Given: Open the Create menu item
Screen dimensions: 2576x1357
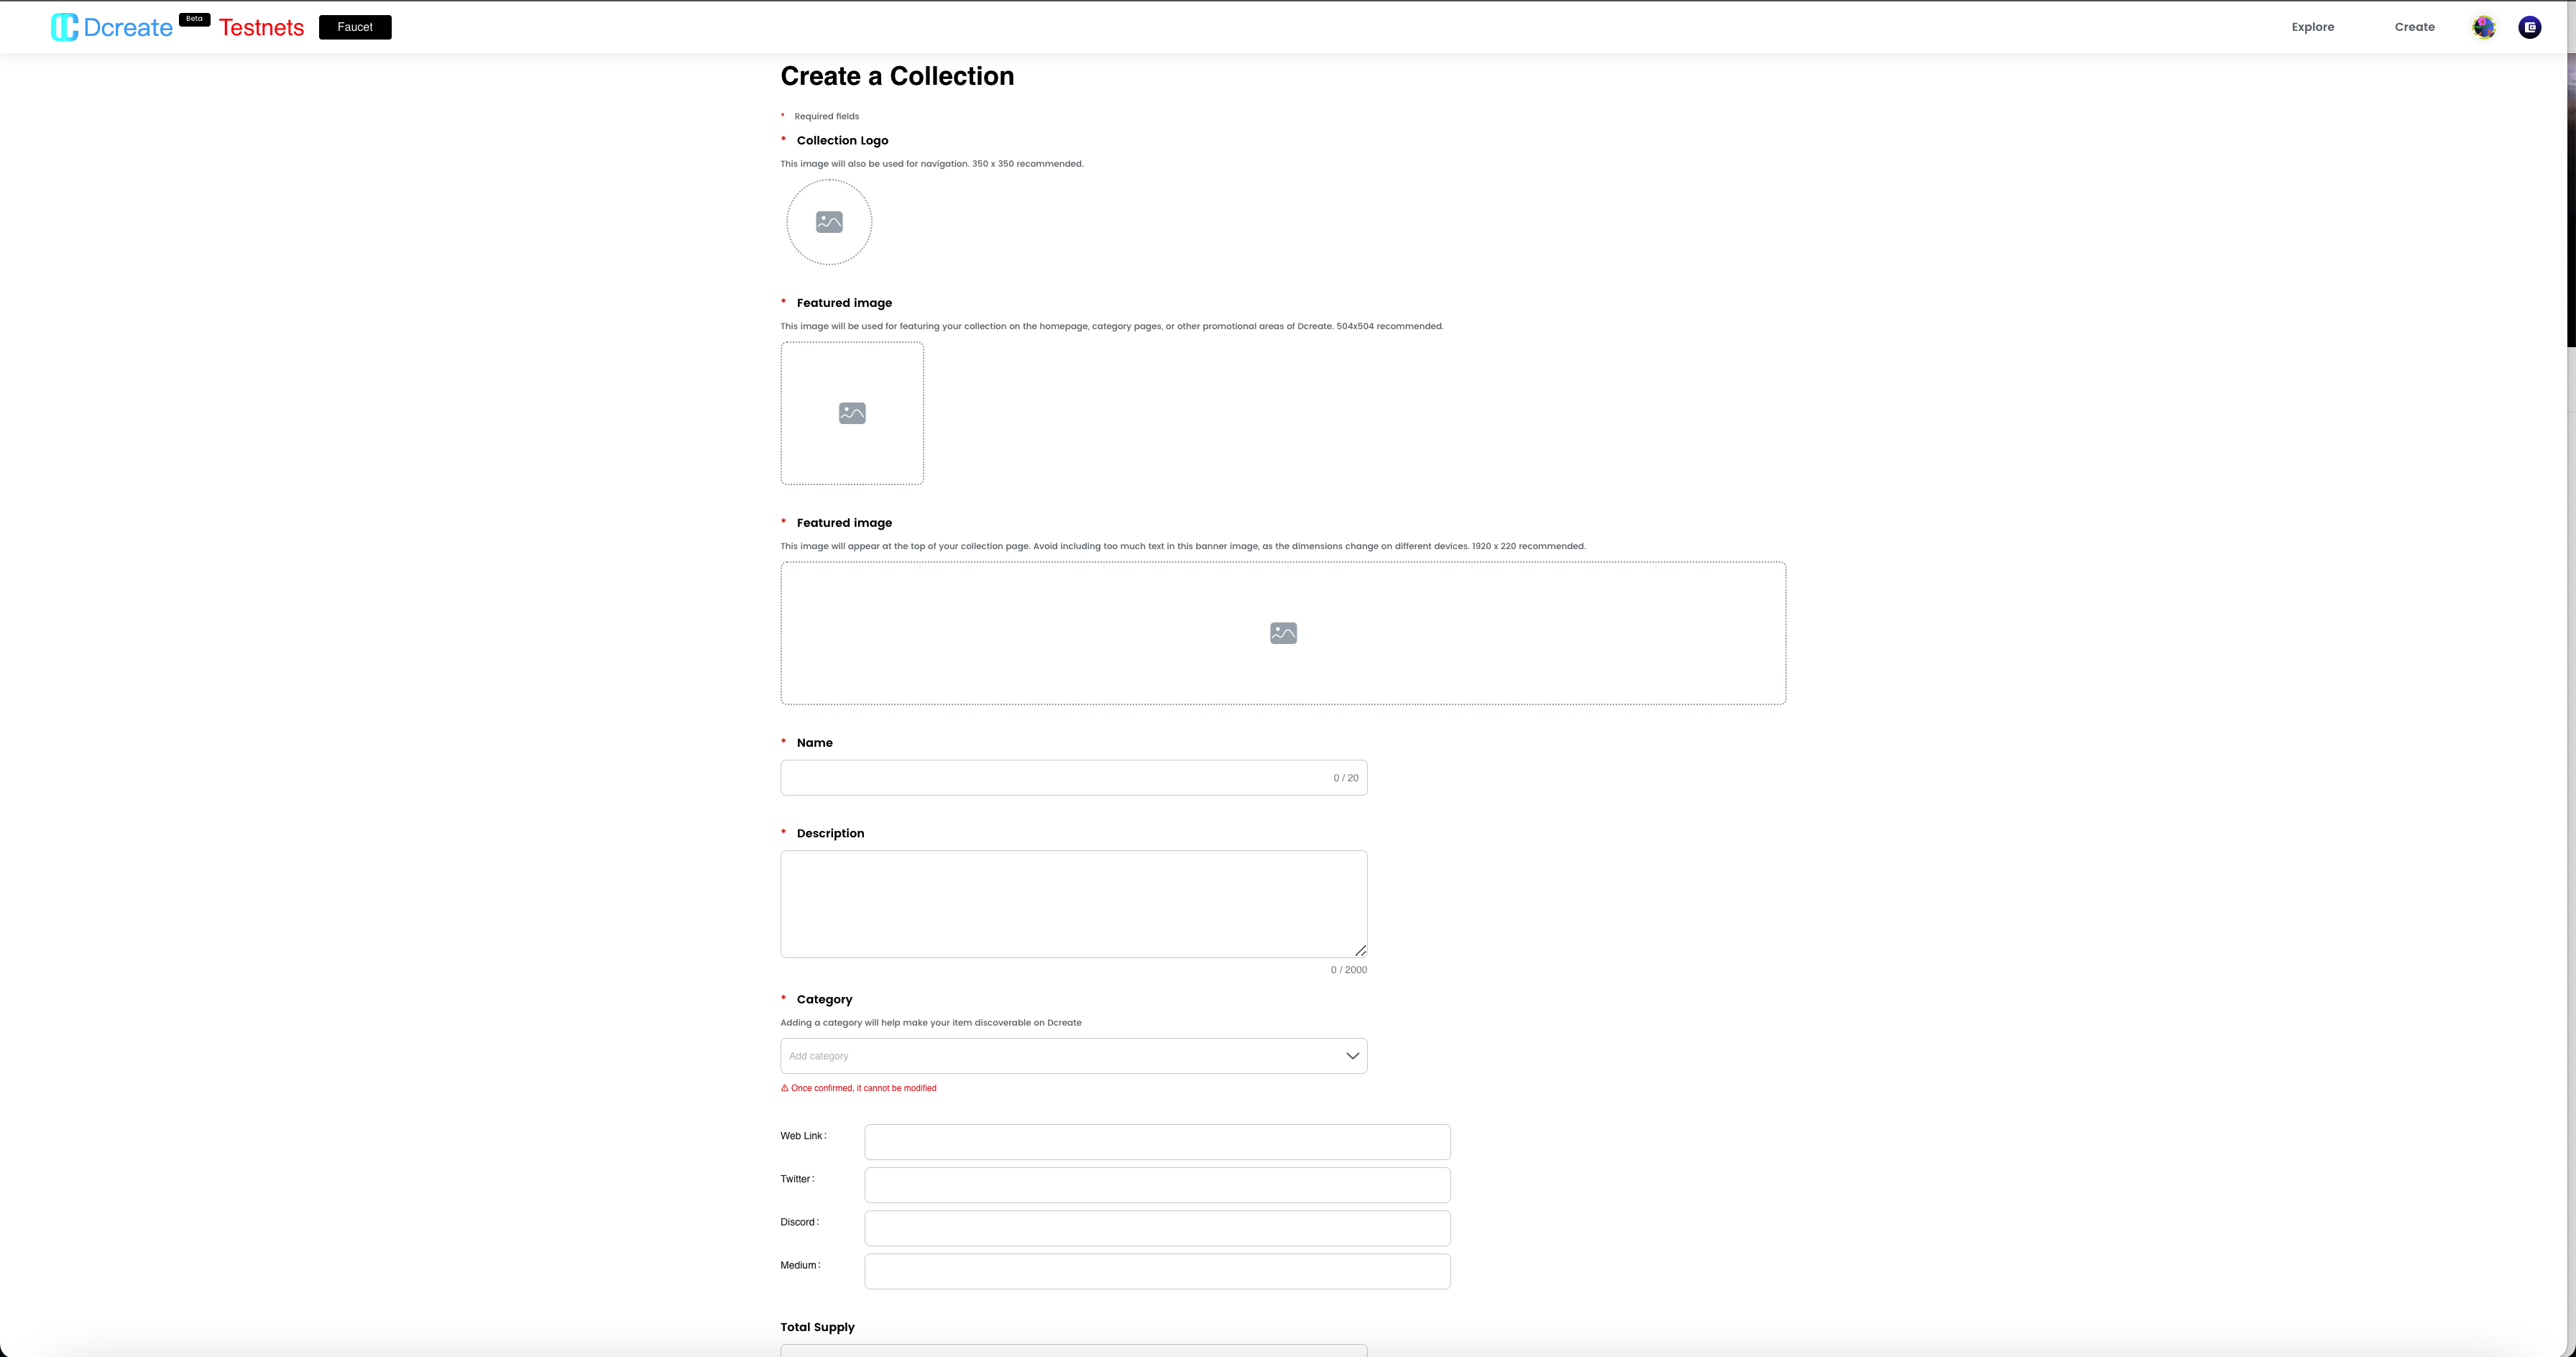Looking at the screenshot, I should click(x=2414, y=27).
